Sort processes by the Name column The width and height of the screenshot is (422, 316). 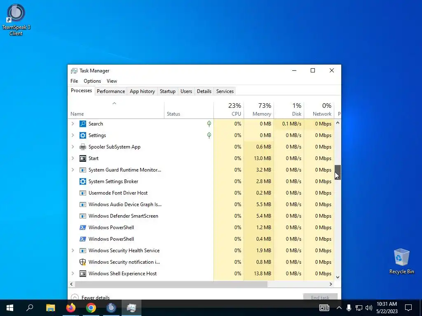coord(116,110)
